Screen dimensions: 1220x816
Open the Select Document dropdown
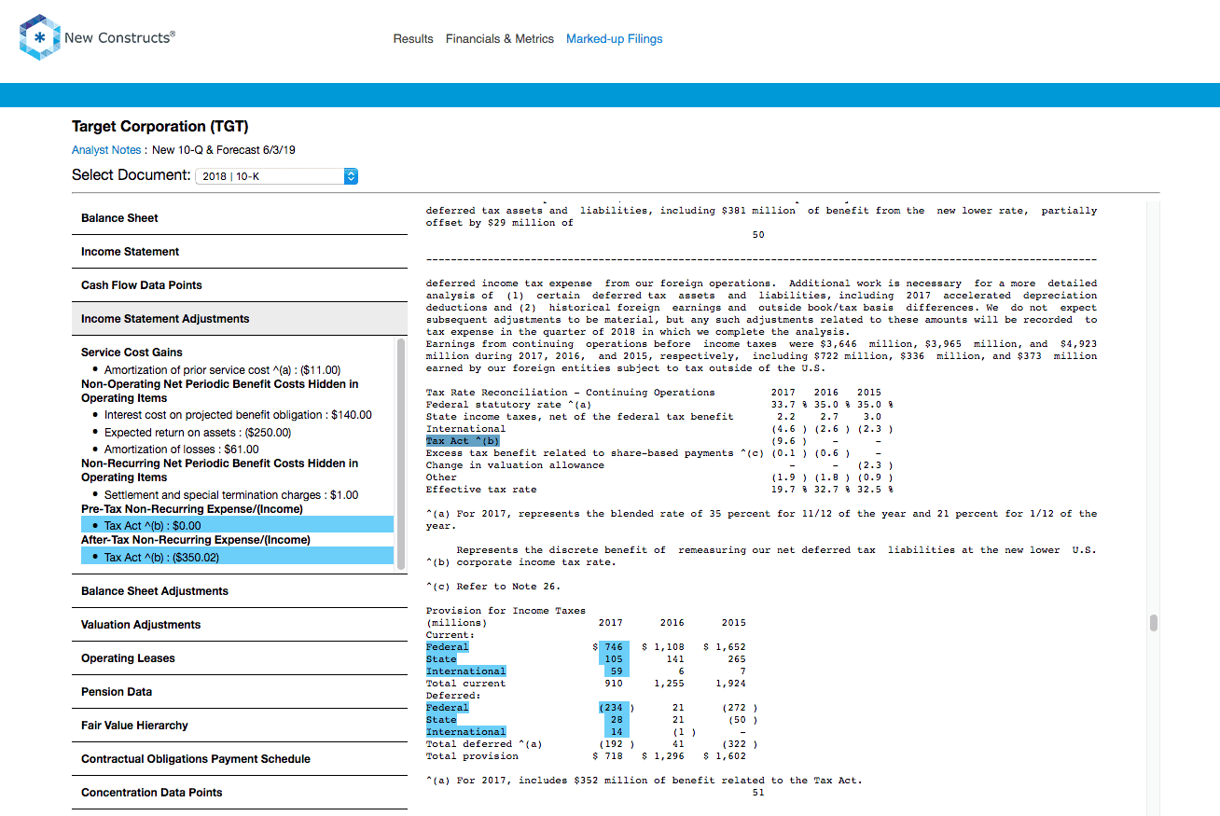[276, 175]
